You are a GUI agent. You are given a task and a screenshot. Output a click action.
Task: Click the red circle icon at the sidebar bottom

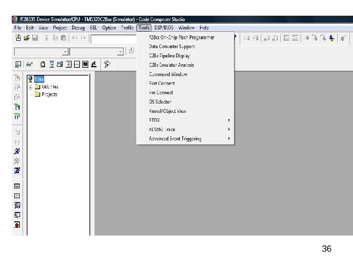coord(17,225)
